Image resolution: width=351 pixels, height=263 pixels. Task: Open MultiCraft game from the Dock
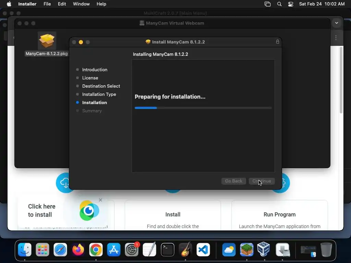(247, 250)
